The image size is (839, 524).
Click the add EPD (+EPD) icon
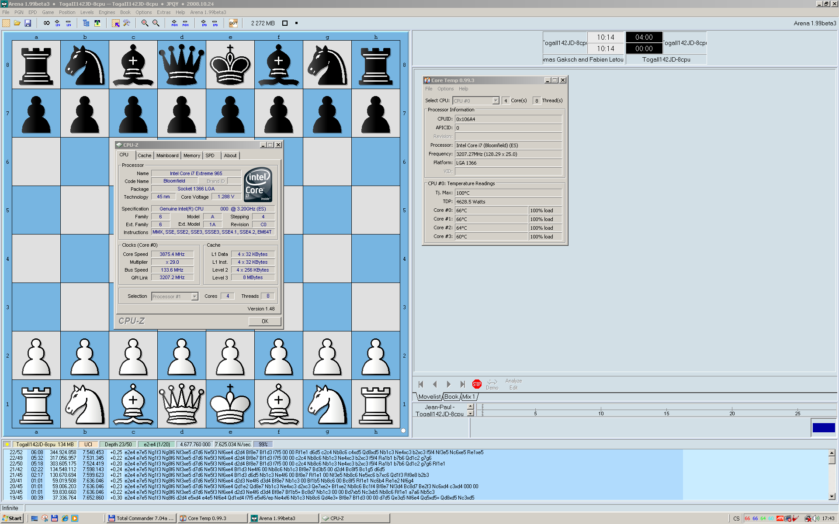[204, 23]
